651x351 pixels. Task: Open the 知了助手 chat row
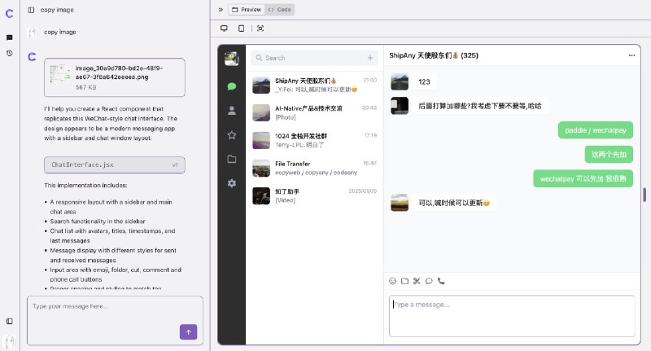(315, 196)
